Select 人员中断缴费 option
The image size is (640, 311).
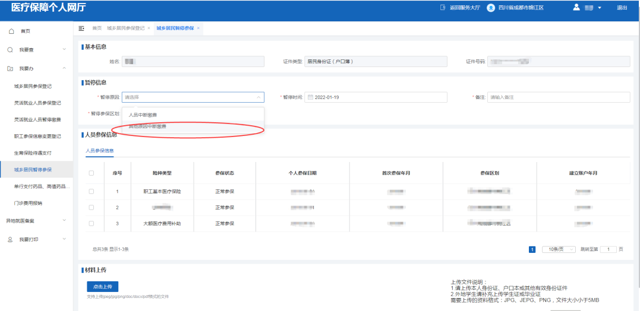[x=193, y=115]
